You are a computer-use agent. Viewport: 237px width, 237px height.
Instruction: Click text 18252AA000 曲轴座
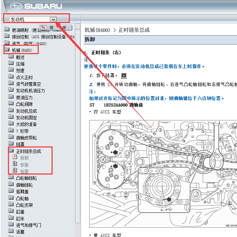point(123,105)
